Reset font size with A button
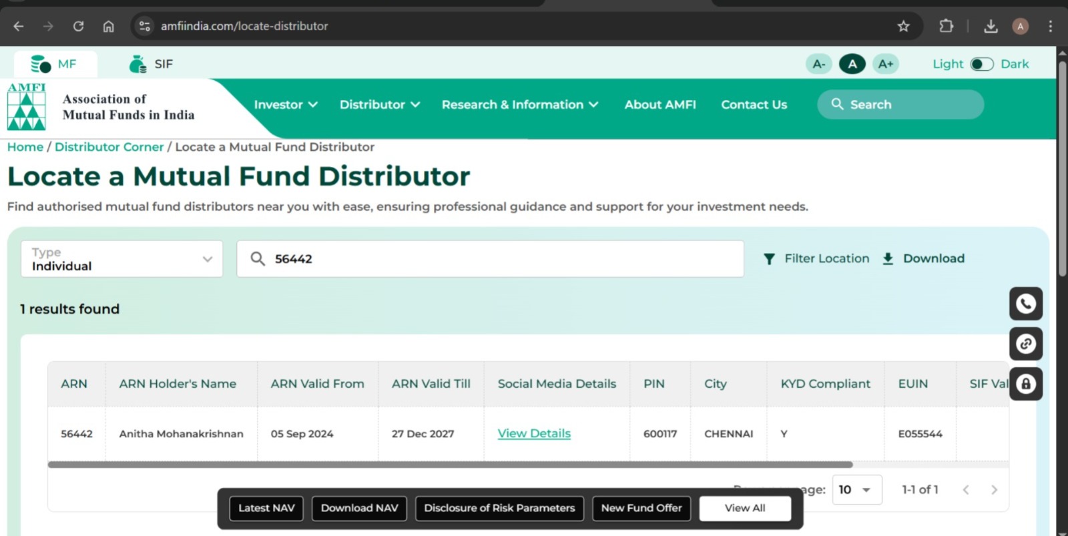The height and width of the screenshot is (536, 1068). click(x=852, y=64)
